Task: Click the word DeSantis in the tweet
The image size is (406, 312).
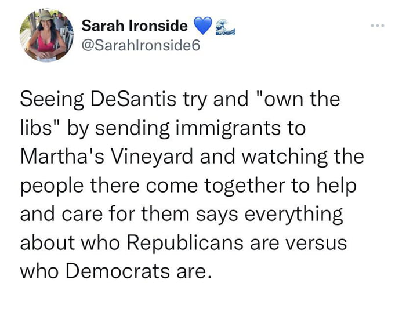Action: pos(133,100)
